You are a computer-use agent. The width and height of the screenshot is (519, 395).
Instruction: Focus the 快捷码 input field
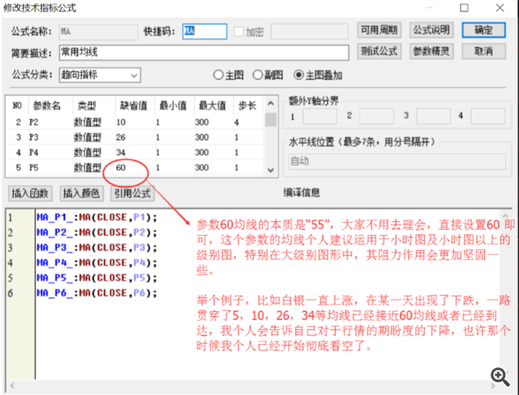205,31
